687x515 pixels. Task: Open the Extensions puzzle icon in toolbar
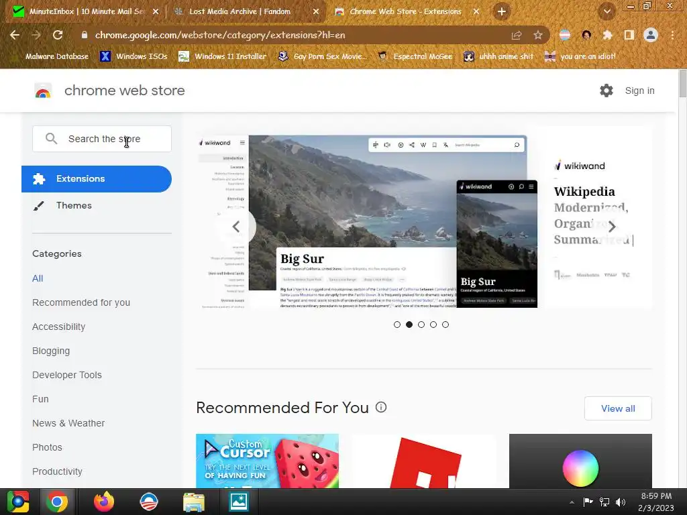(607, 35)
